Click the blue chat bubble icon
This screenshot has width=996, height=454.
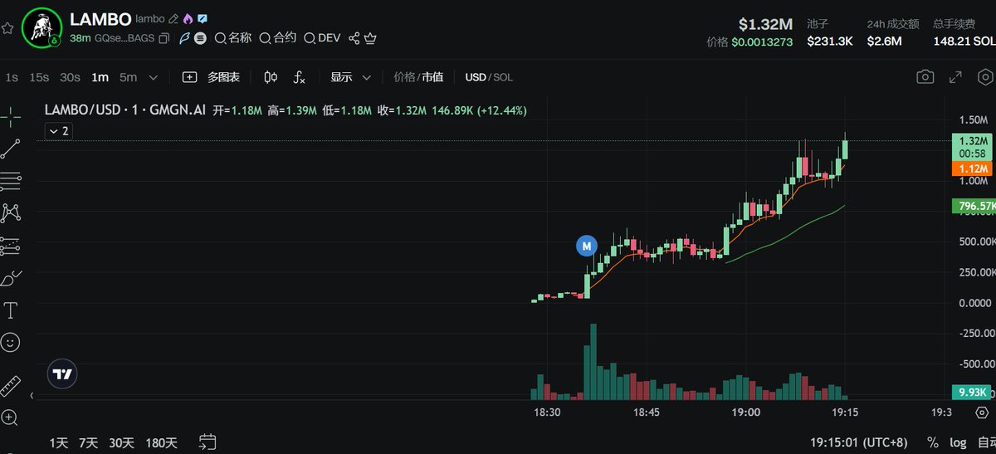pos(202,18)
